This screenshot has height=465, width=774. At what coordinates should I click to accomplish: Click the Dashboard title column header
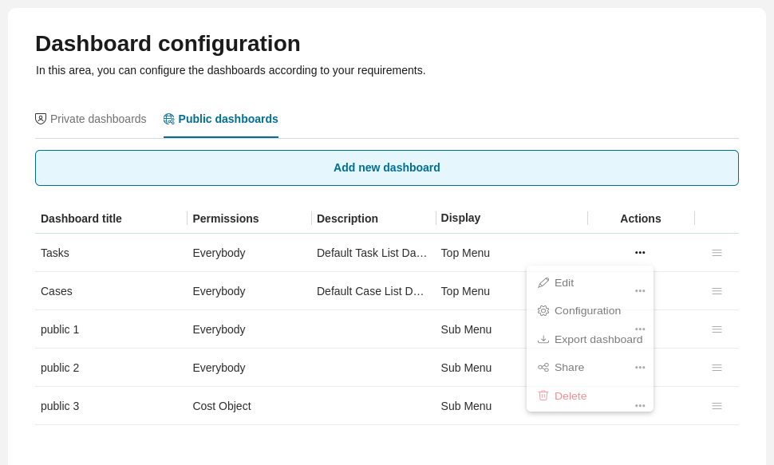click(81, 219)
